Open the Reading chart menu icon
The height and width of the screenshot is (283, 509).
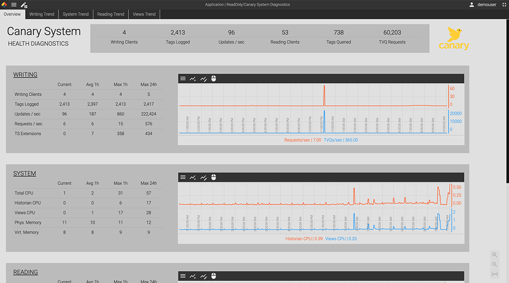(x=183, y=276)
